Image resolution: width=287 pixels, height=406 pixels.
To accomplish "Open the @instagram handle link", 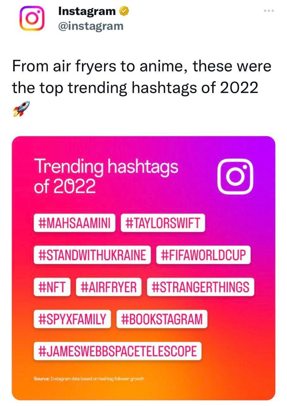I will pyautogui.click(x=91, y=26).
